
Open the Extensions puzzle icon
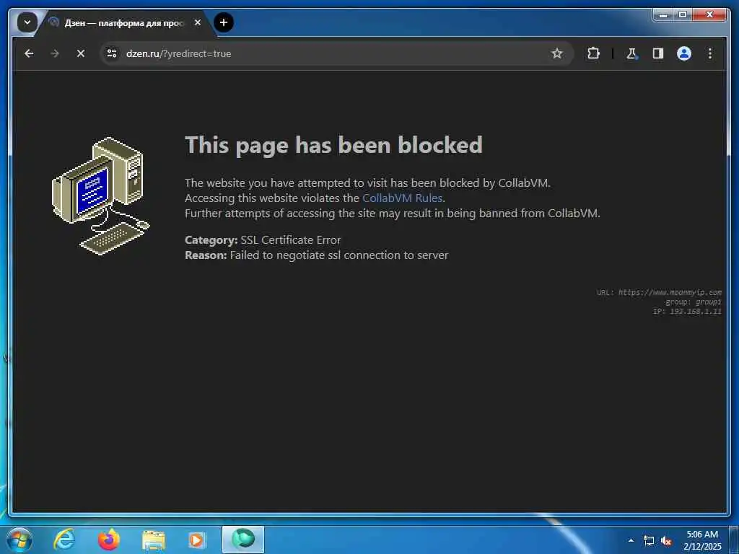pyautogui.click(x=593, y=53)
